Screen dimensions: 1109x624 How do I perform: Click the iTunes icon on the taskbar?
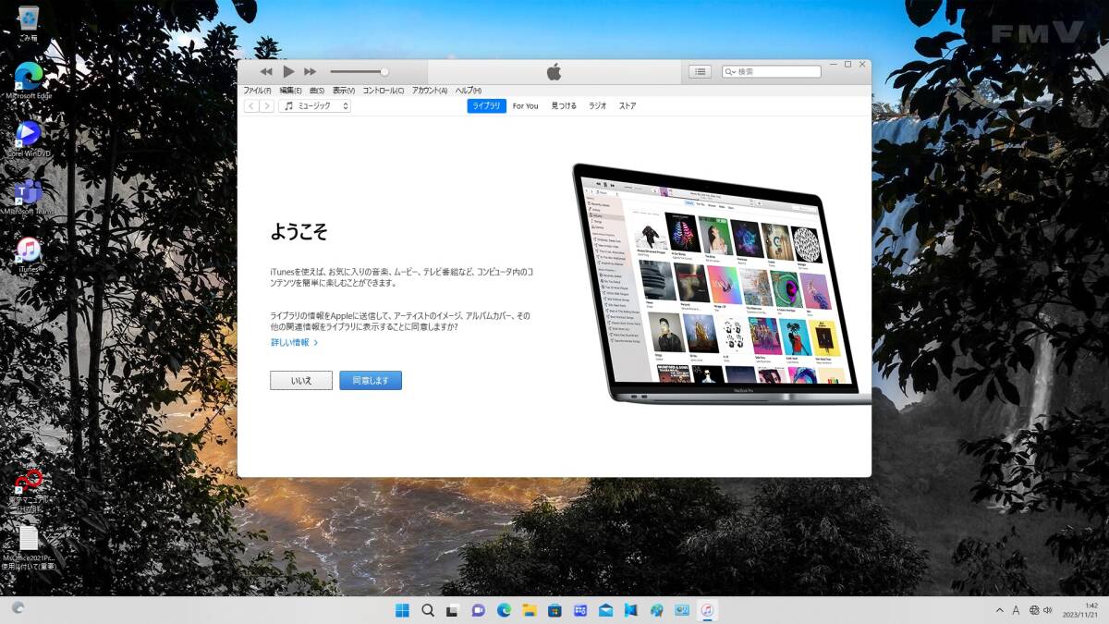point(707,610)
